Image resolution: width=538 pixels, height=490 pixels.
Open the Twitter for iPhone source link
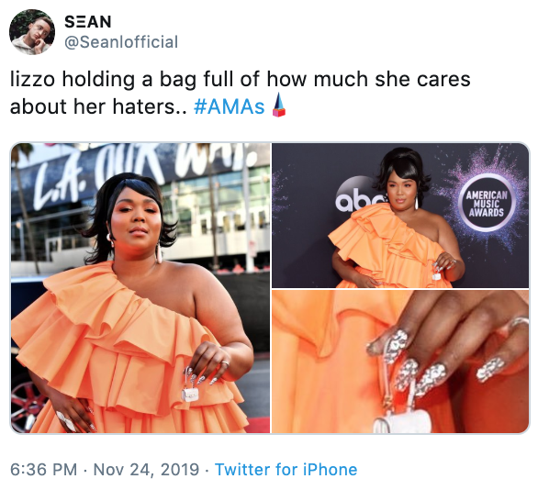pyautogui.click(x=286, y=470)
